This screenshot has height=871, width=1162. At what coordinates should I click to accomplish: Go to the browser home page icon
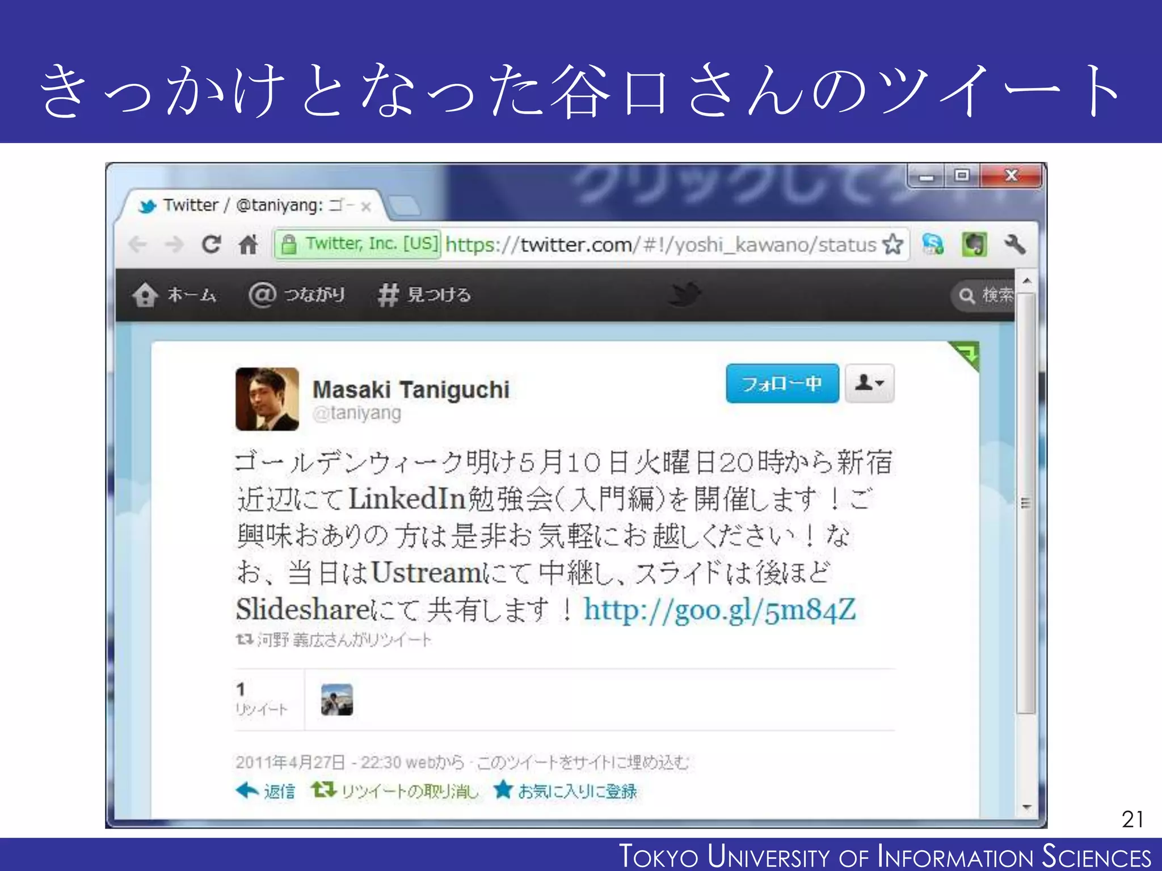point(249,244)
